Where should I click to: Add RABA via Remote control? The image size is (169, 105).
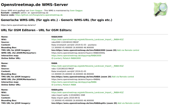pos(123,77)
